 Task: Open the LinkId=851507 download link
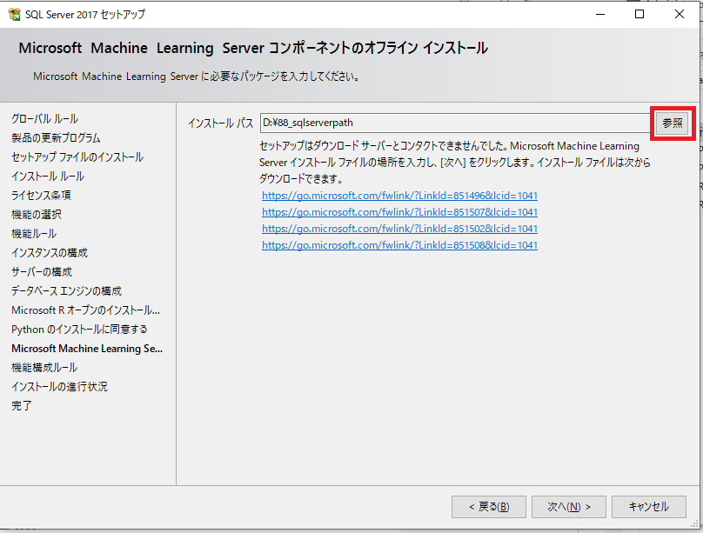pos(399,212)
